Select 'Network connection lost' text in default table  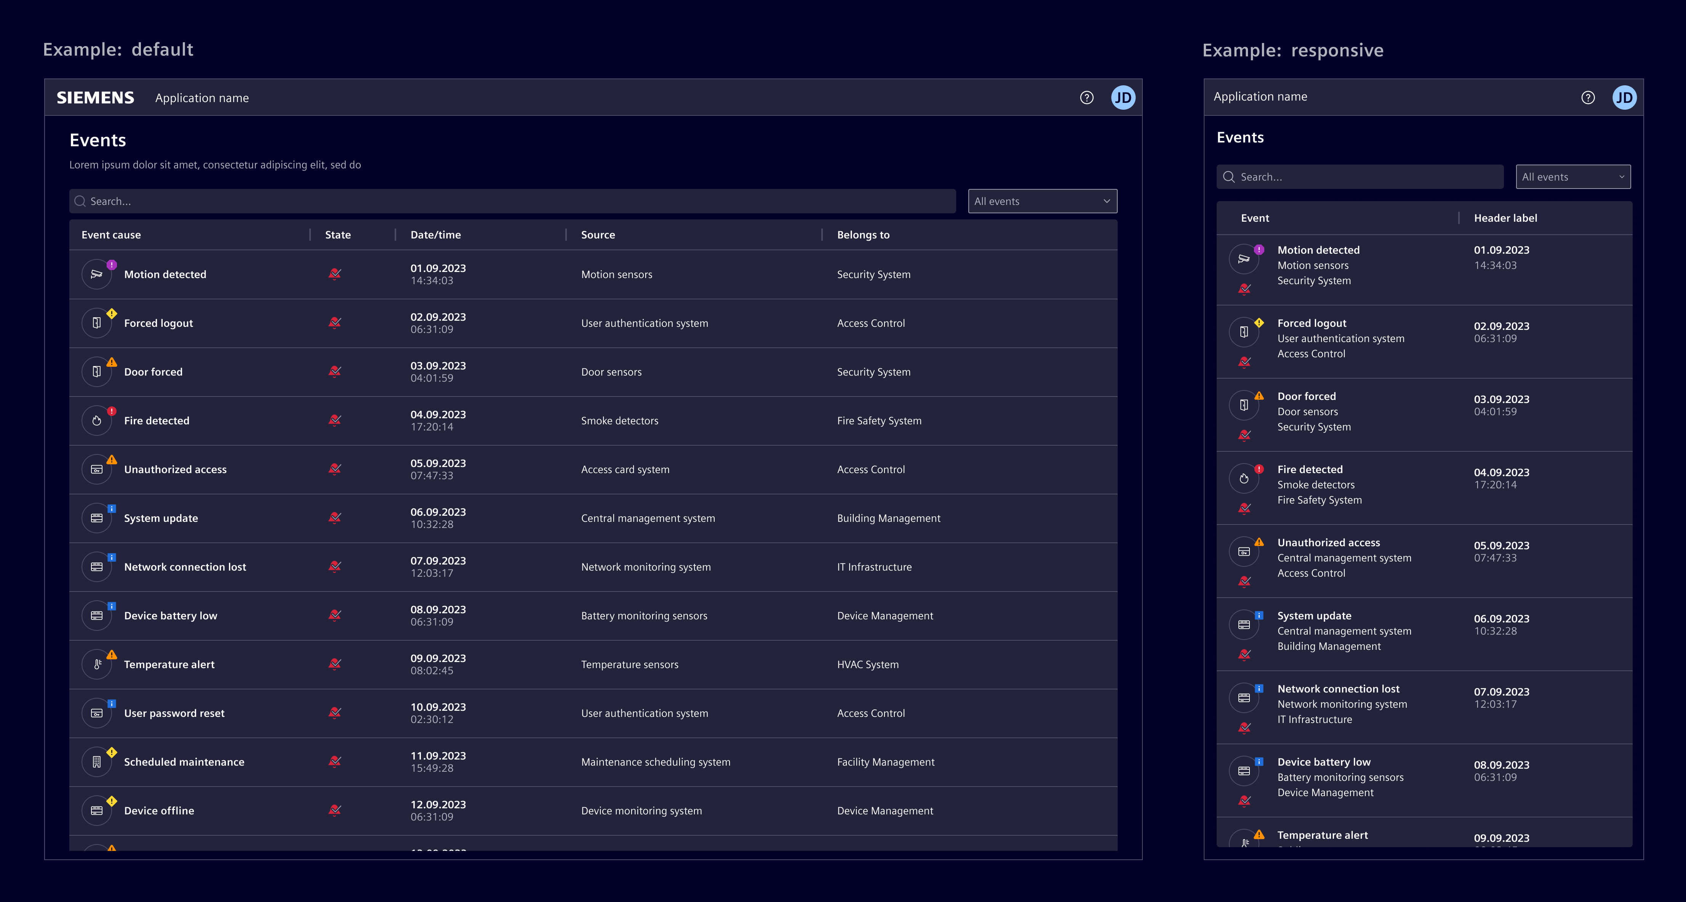coord(185,567)
